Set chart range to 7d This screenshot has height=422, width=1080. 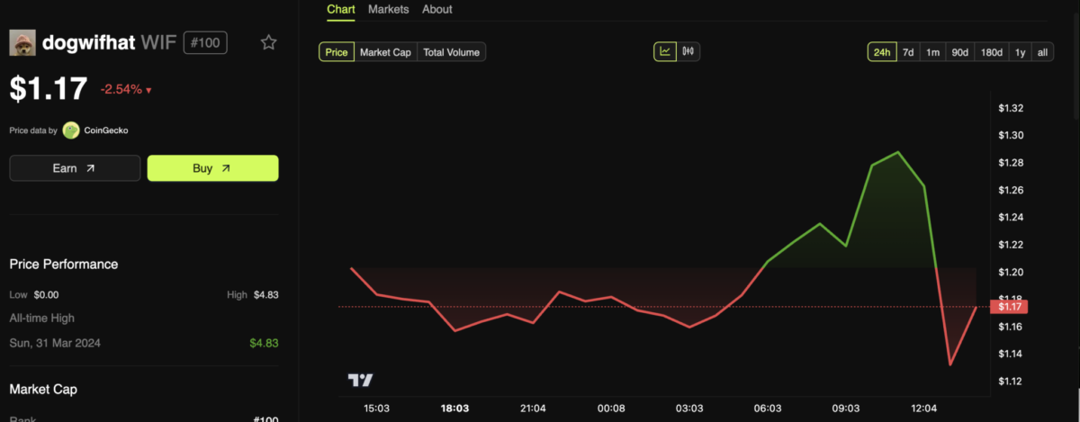click(908, 52)
